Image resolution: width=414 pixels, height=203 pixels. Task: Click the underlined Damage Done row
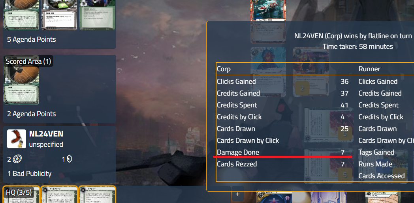tap(282, 152)
